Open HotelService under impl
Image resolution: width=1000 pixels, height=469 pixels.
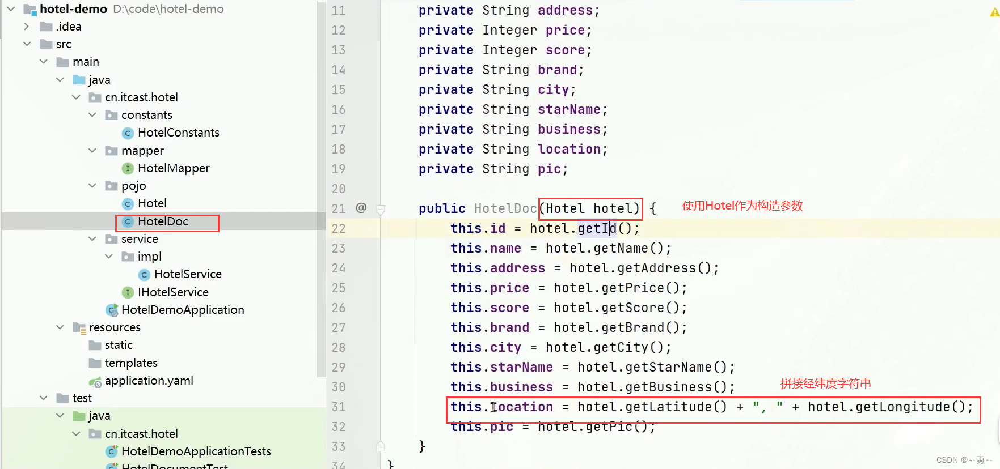(188, 274)
